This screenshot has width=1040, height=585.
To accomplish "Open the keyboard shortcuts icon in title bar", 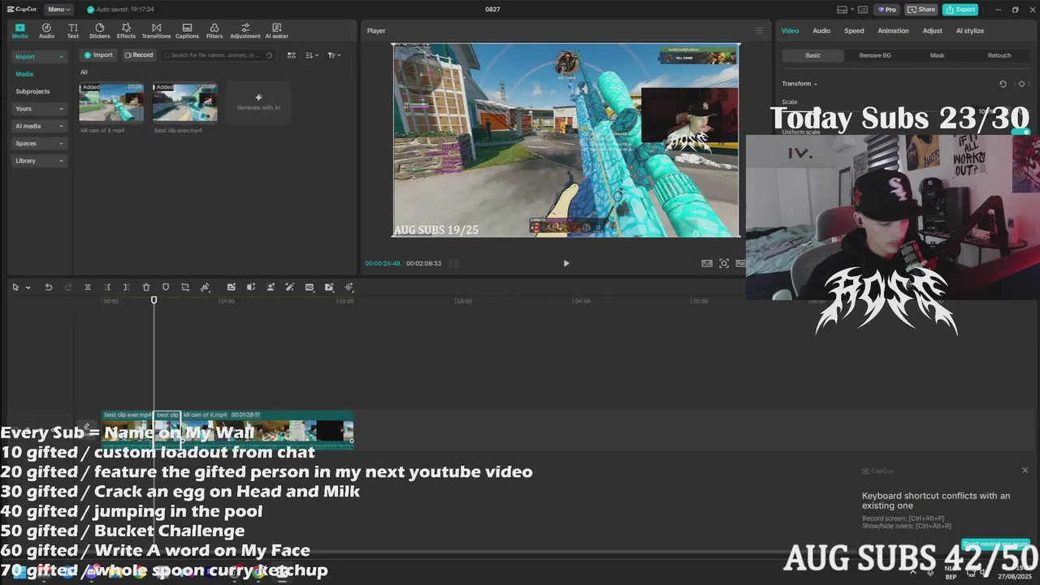I will 863,10.
